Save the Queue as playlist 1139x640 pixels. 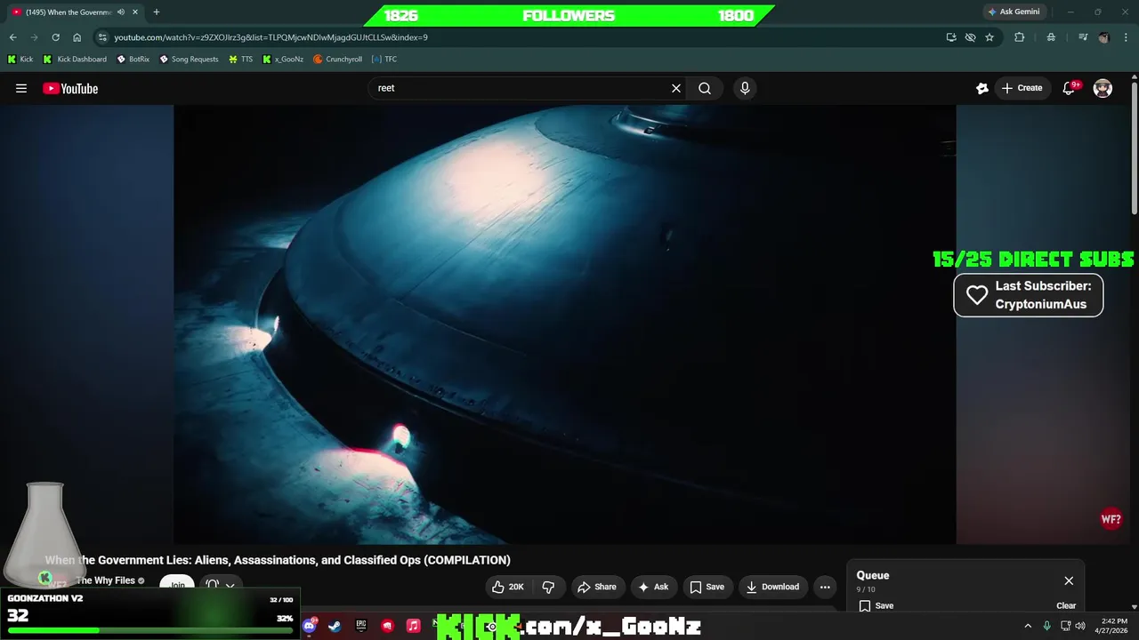click(x=876, y=605)
